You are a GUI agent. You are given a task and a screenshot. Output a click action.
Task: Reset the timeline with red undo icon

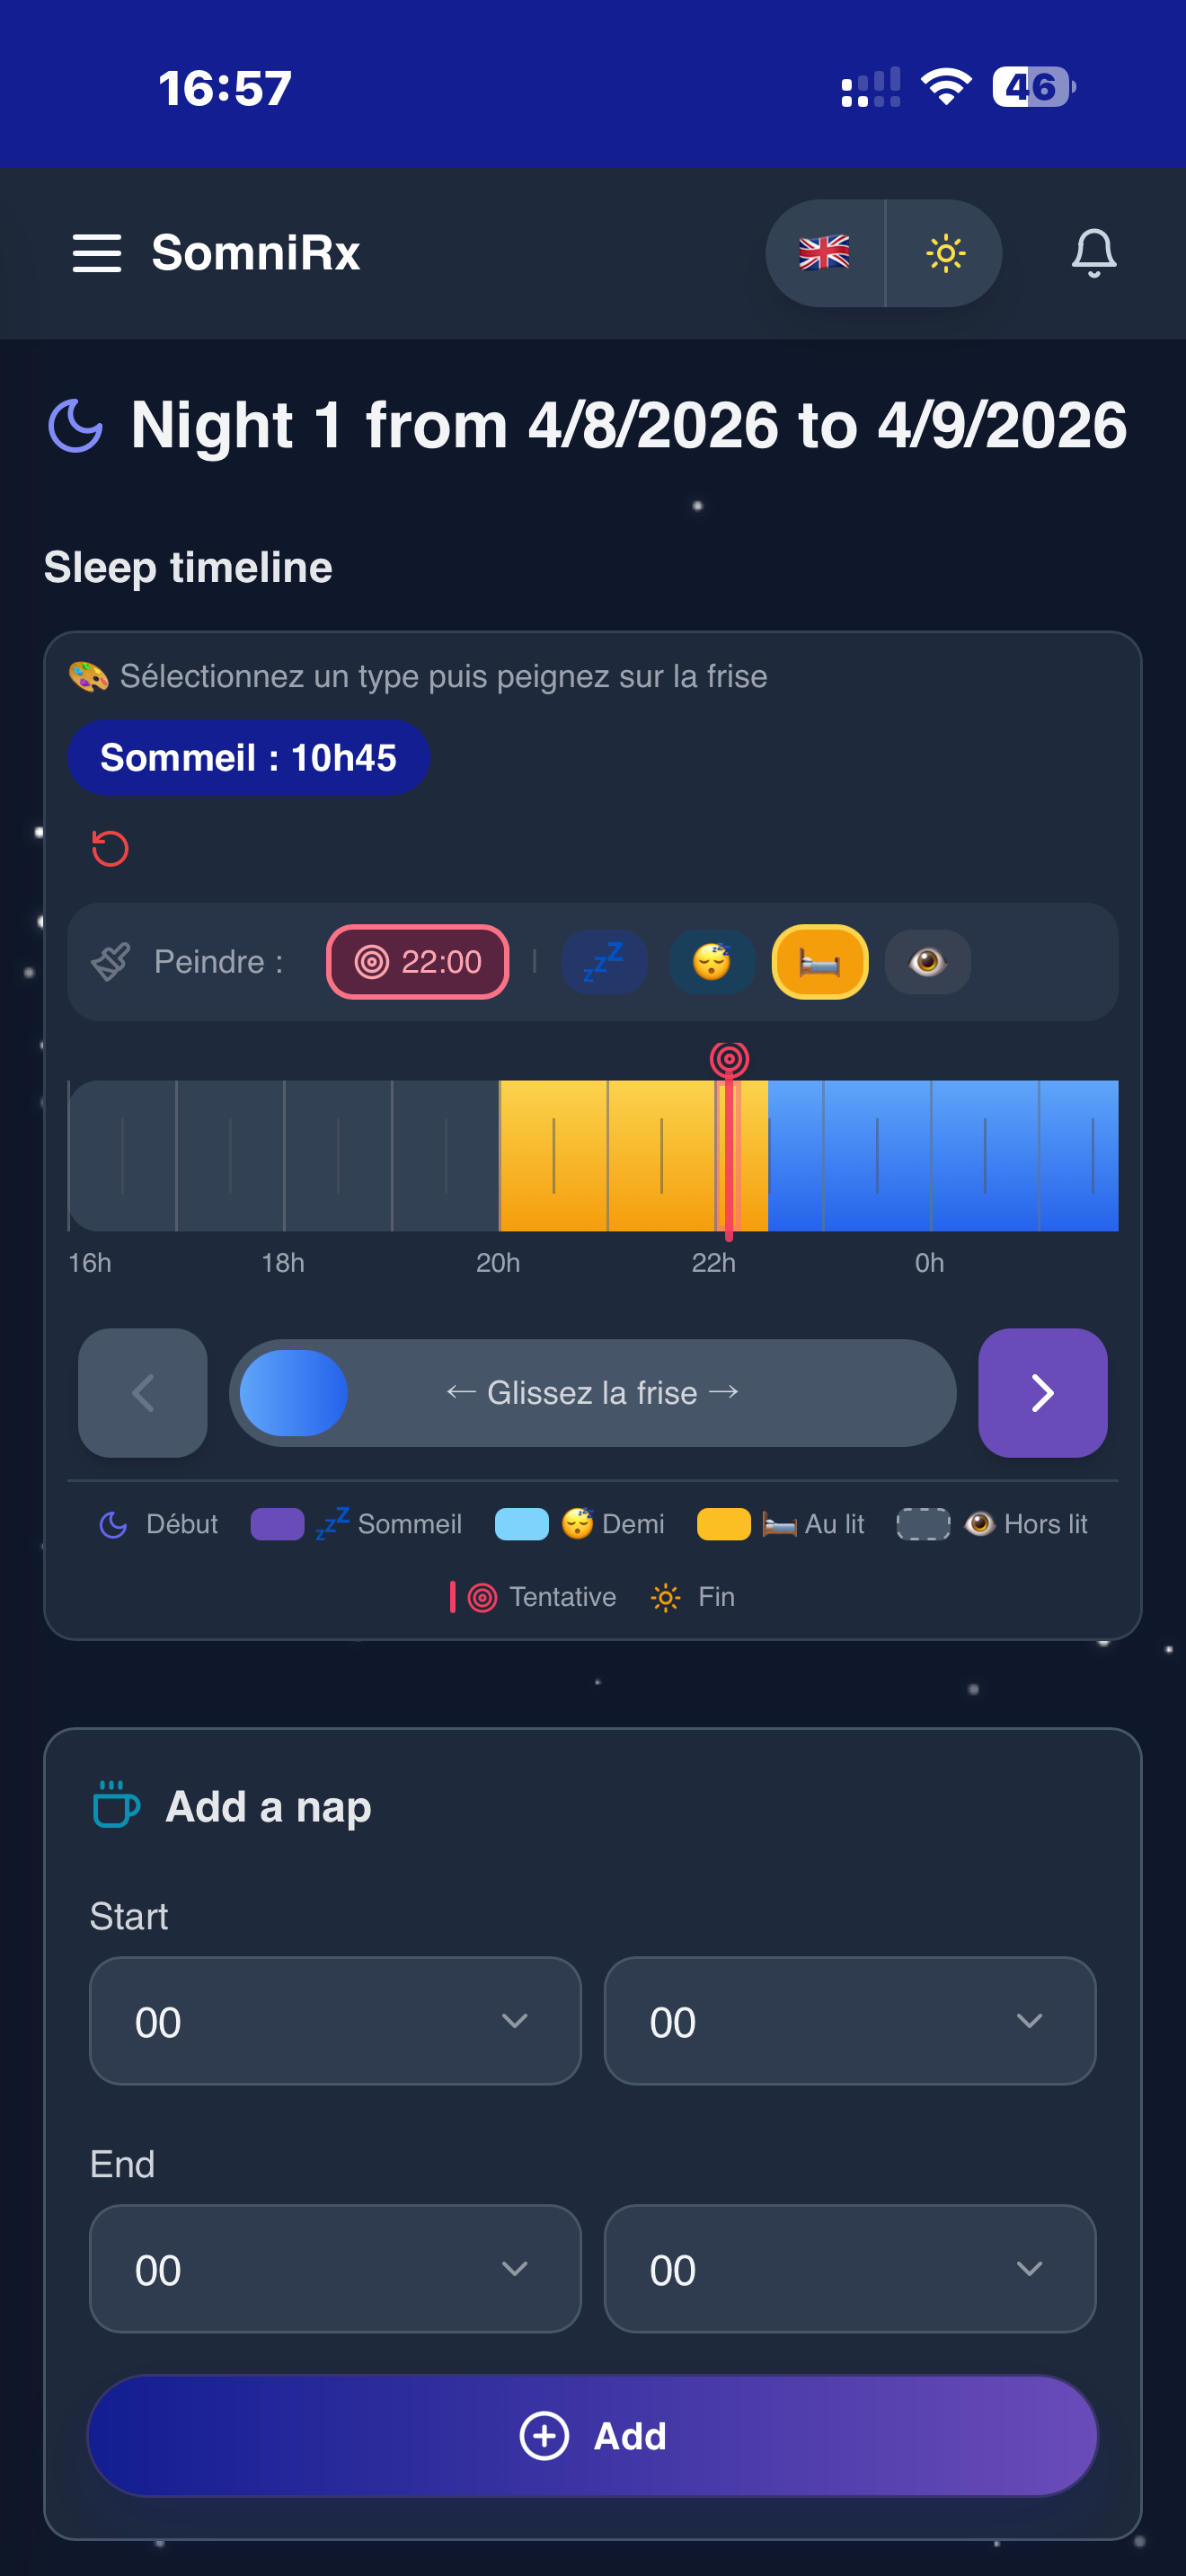click(110, 849)
